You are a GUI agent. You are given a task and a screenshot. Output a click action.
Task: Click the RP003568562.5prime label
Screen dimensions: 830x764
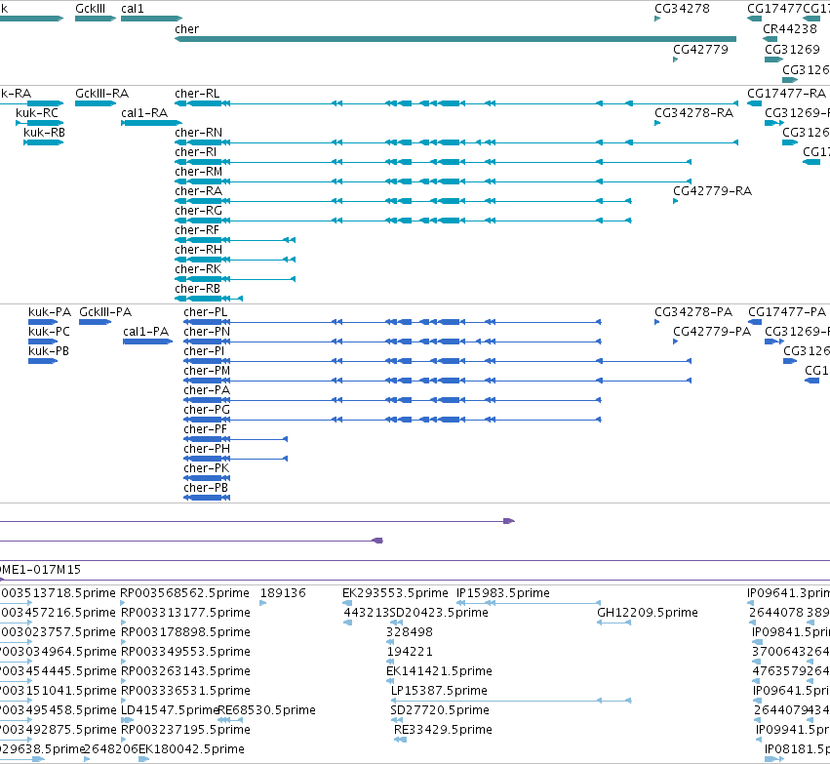[184, 593]
